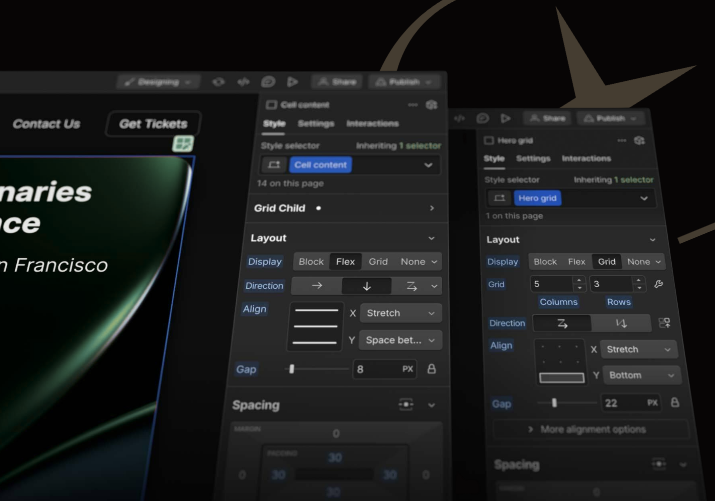Set Cell content display to Block
This screenshot has width=715, height=501.
pyautogui.click(x=311, y=262)
